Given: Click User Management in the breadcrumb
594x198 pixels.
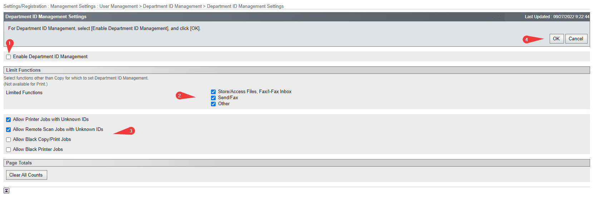Looking at the screenshot, I should 118,6.
